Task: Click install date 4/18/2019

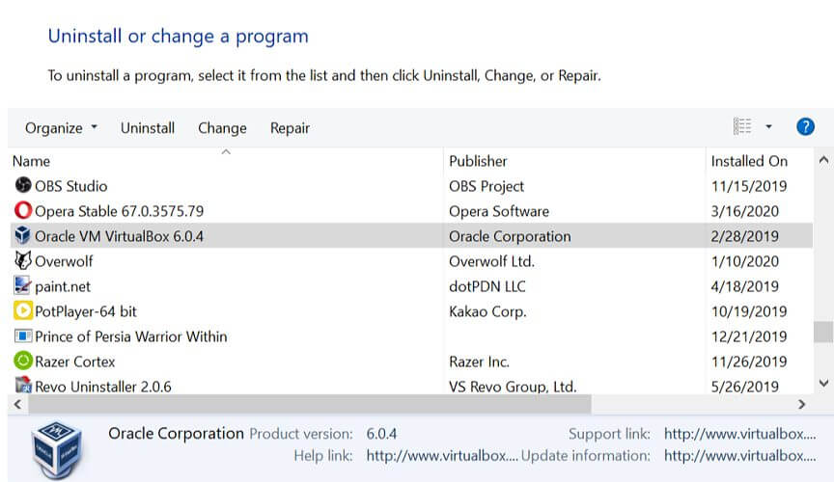Action: (x=744, y=286)
